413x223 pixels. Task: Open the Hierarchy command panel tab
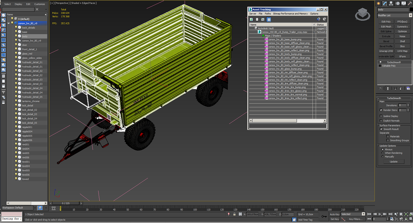[392, 3]
